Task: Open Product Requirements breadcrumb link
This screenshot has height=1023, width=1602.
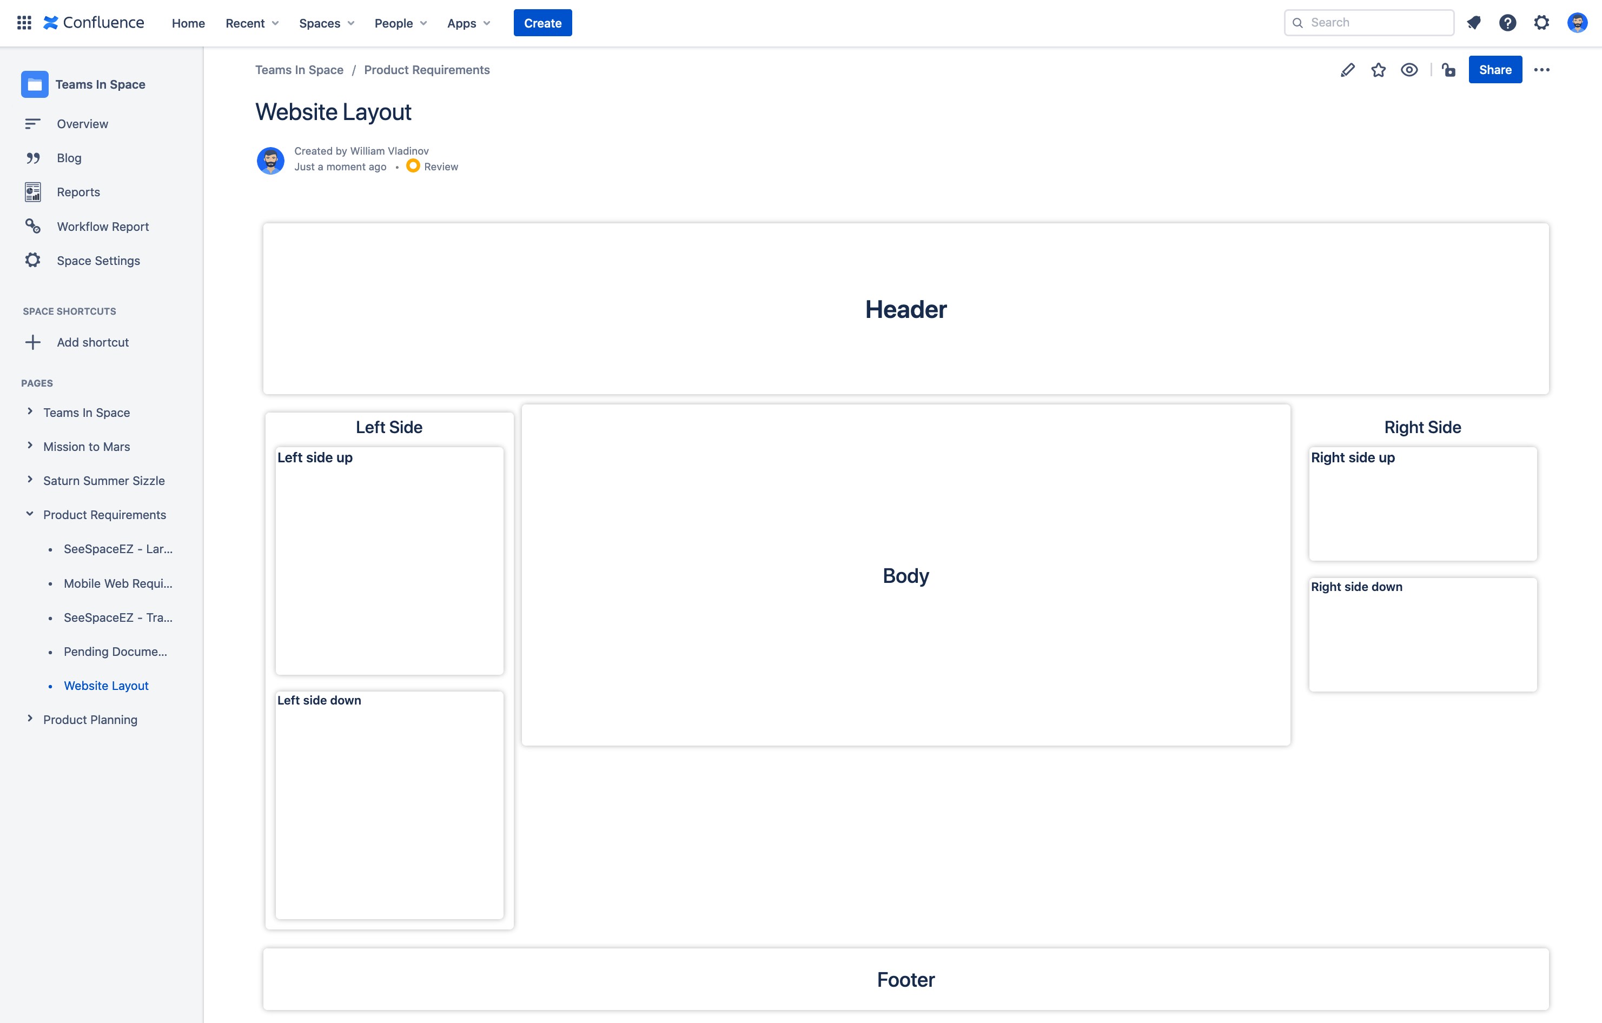Action: [x=426, y=70]
